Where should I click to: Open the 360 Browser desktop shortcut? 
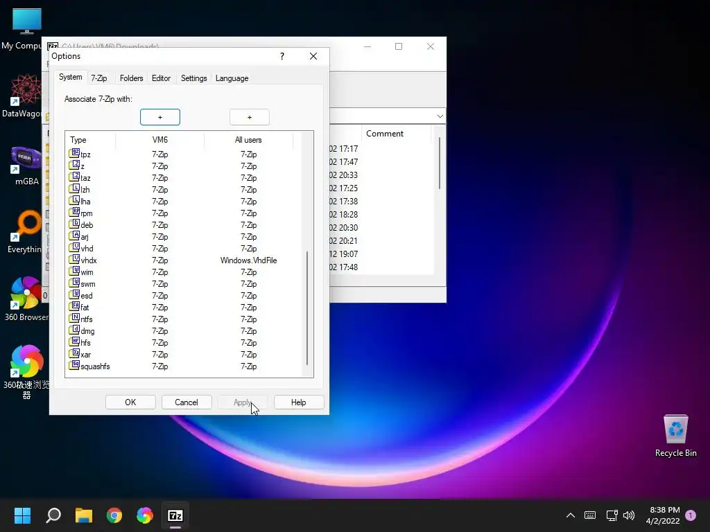coord(26,299)
